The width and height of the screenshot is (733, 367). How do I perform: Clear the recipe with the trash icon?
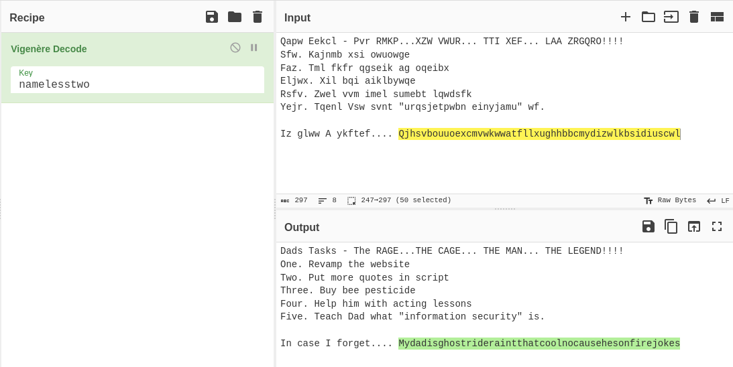[x=258, y=17]
